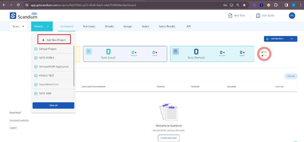Image resolution: width=304 pixels, height=142 pixels.
Task: Reload the page with the refresh icon
Action: (x=18, y=5)
